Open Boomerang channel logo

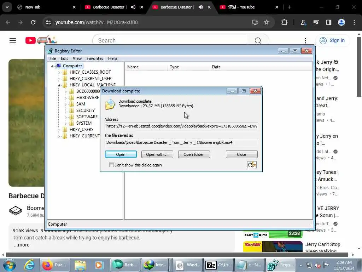pos(16,210)
